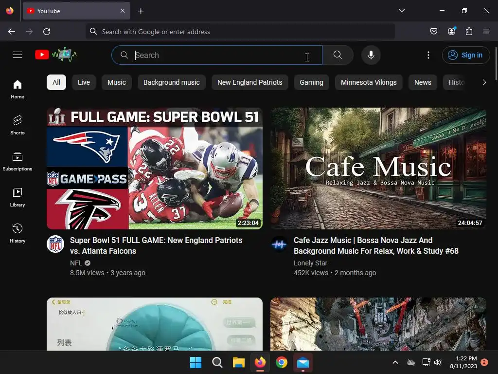The height and width of the screenshot is (374, 498).
Task: Open the Windows Start menu
Action: click(196, 362)
